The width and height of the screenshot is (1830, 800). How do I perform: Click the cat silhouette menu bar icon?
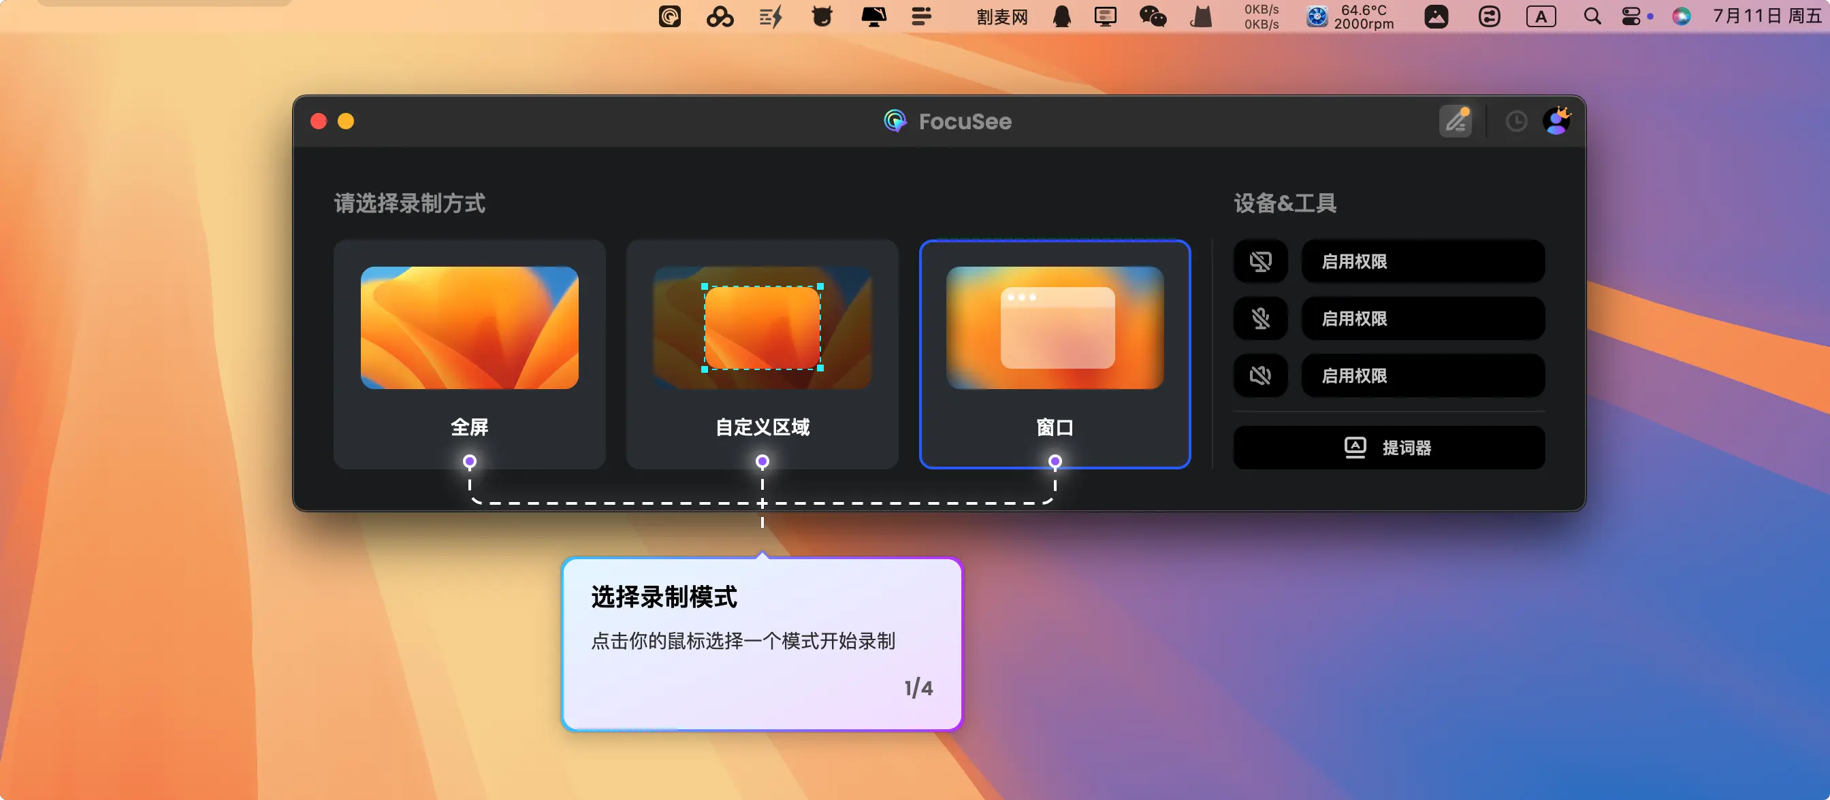(x=1200, y=16)
